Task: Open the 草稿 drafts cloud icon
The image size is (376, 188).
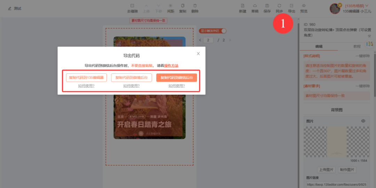Action: (255, 6)
